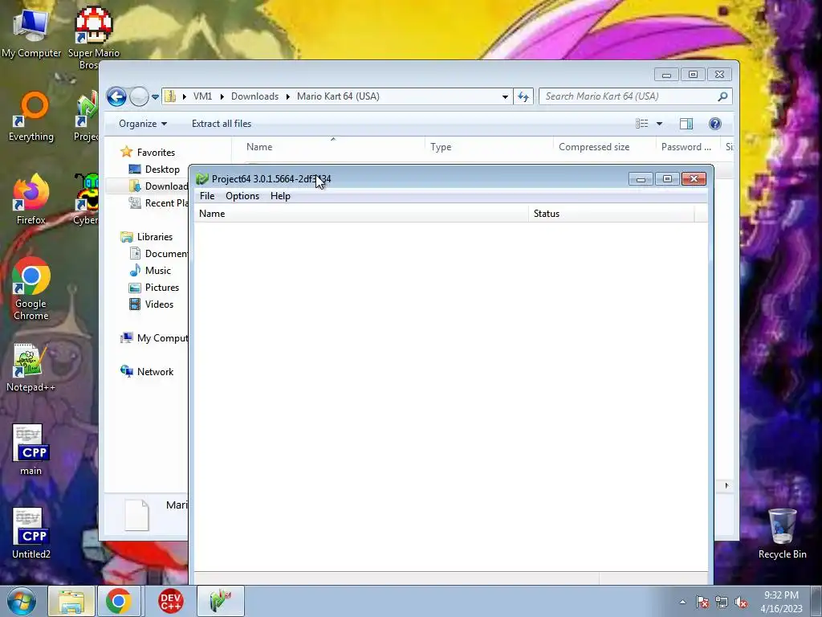Select the Google Chrome desktop shortcut
The height and width of the screenshot is (617, 822).
click(x=31, y=288)
